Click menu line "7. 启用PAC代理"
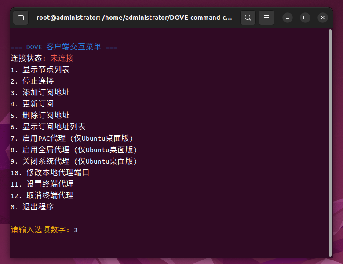This screenshot has width=343, height=264. (72, 138)
